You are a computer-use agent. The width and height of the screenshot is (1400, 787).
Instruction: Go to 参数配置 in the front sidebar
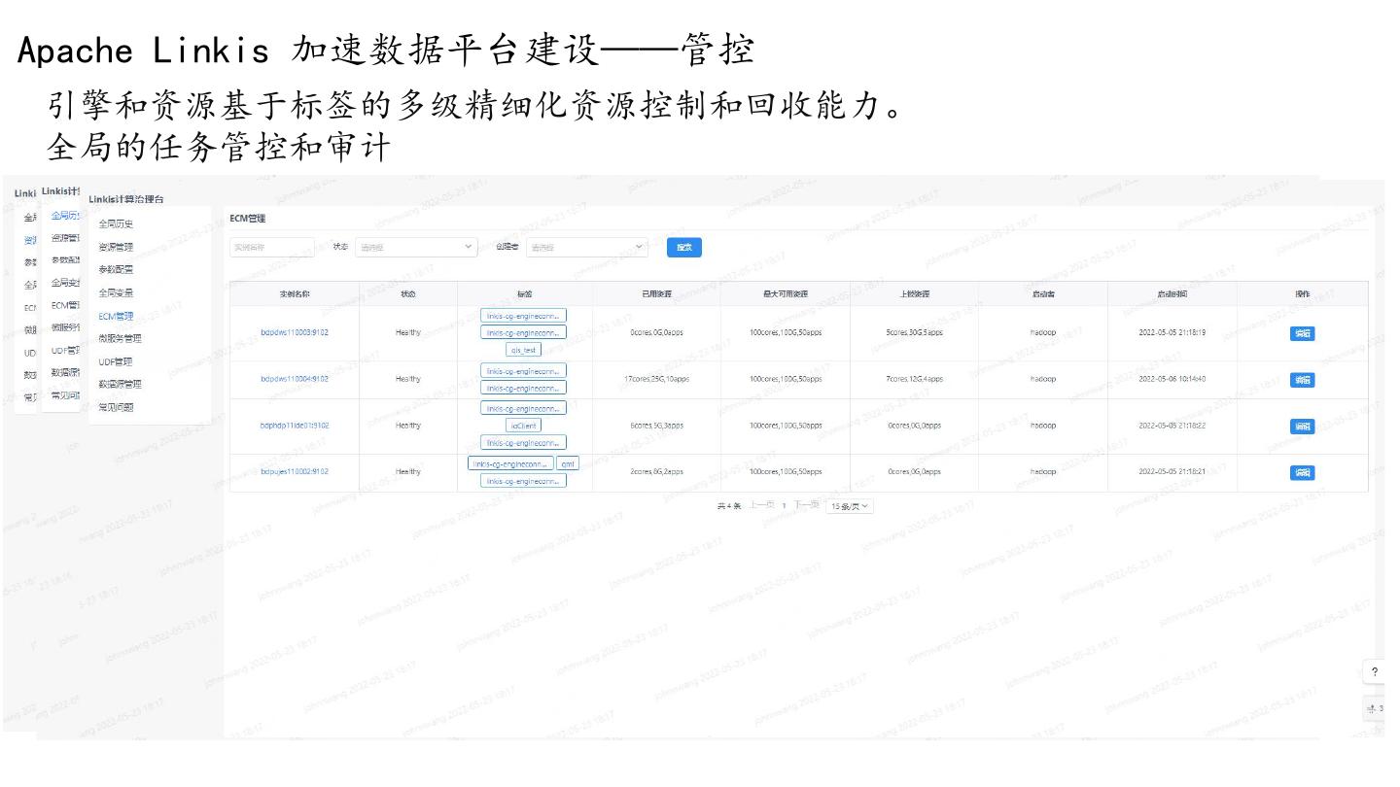[x=116, y=269]
